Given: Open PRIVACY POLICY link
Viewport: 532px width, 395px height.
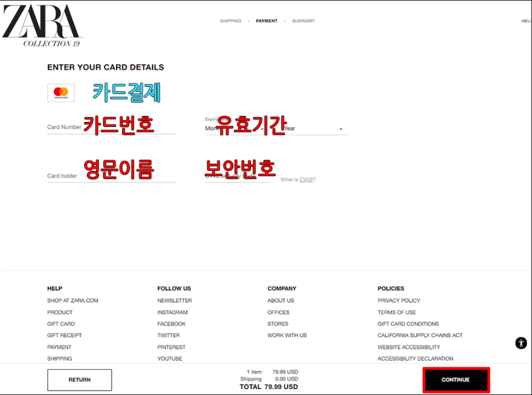Looking at the screenshot, I should coord(399,300).
